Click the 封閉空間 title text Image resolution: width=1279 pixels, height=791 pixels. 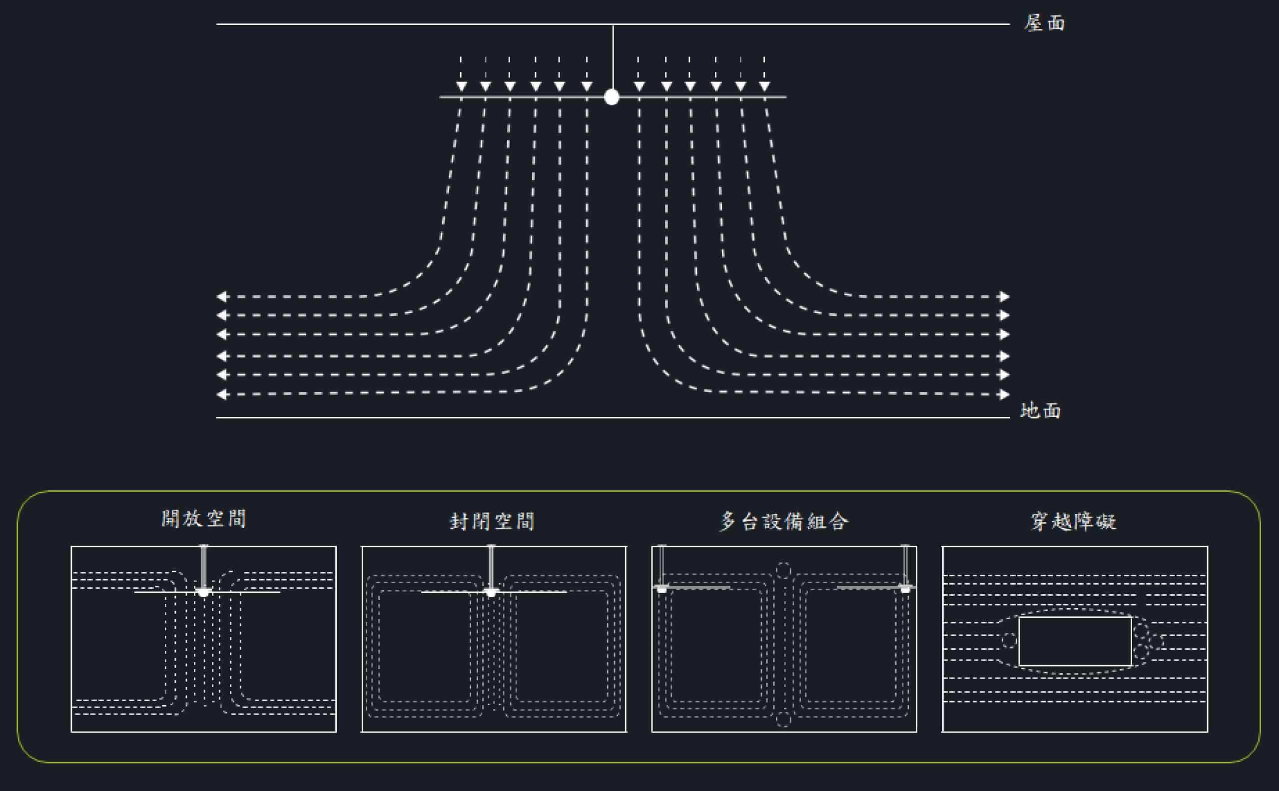tap(493, 521)
